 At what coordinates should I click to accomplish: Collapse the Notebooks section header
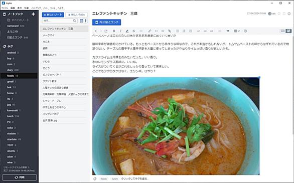click(x=15, y=14)
